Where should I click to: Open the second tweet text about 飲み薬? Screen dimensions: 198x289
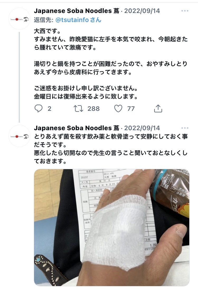(x=111, y=149)
